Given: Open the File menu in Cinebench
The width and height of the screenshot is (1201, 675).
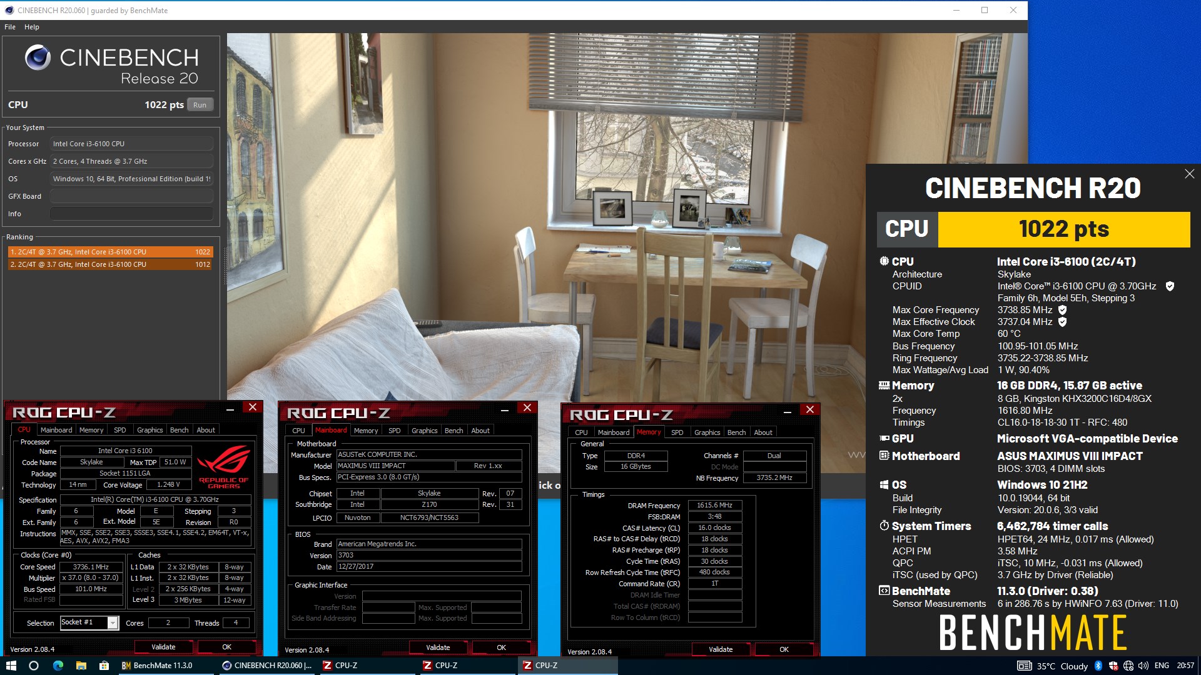Looking at the screenshot, I should click(x=10, y=27).
